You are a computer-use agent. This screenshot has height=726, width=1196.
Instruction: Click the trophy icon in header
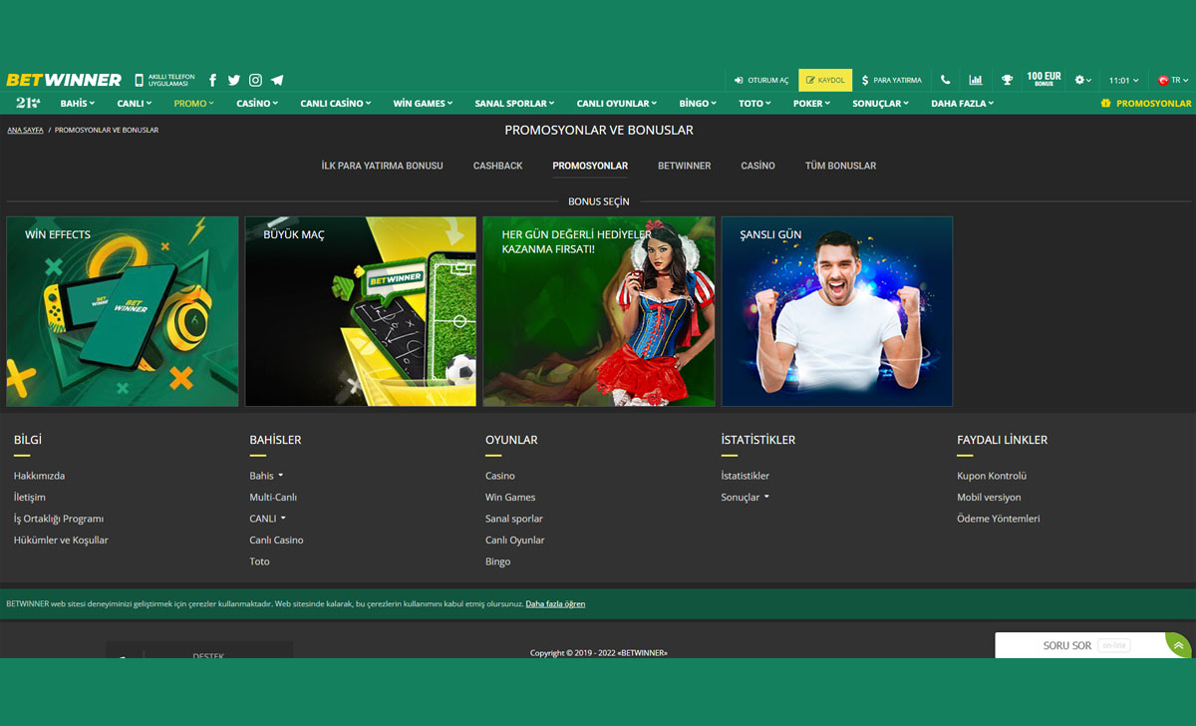point(1007,80)
